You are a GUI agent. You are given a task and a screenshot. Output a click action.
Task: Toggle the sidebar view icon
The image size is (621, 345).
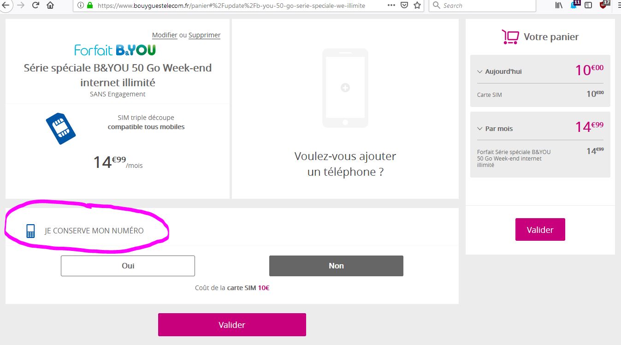(588, 6)
